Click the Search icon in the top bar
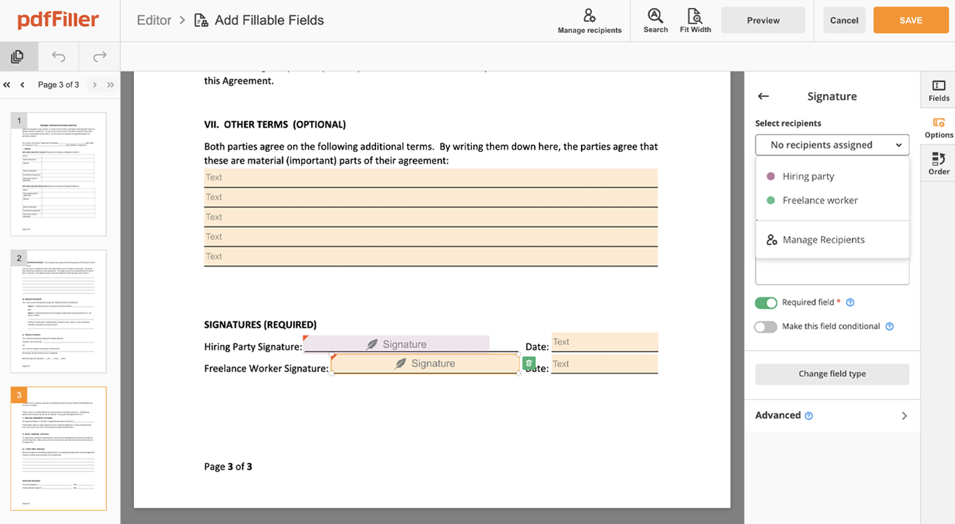The height and width of the screenshot is (524, 955). (x=655, y=20)
